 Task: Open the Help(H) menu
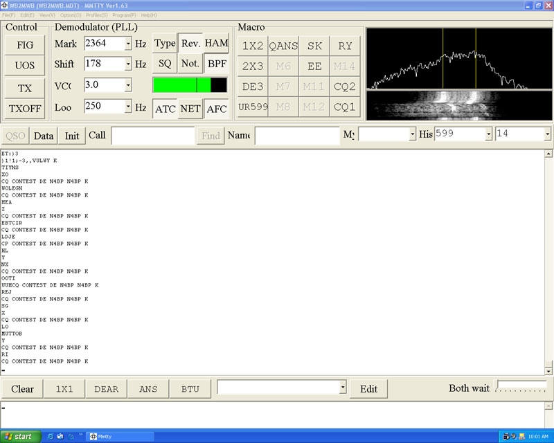[x=149, y=15]
